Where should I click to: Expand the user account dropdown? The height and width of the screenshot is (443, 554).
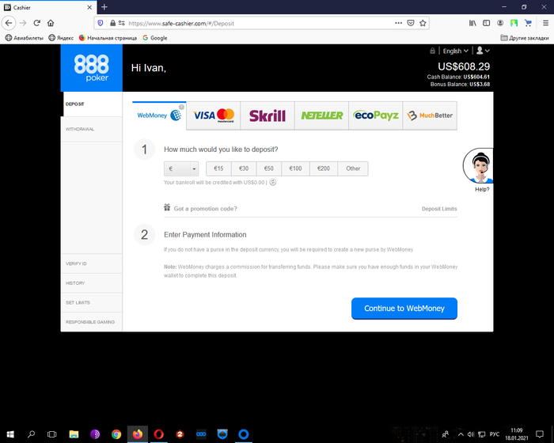483,51
